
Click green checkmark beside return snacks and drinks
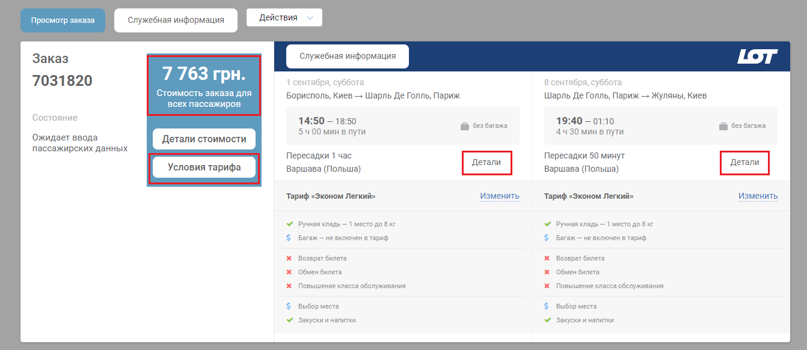[547, 320]
